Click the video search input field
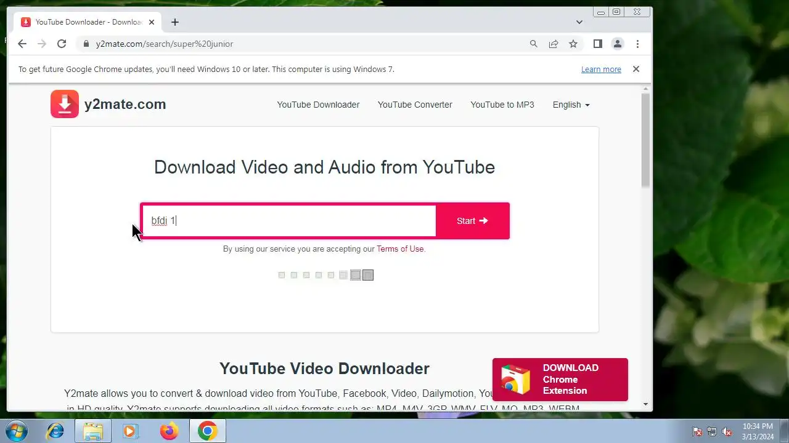The image size is (789, 443). (288, 221)
